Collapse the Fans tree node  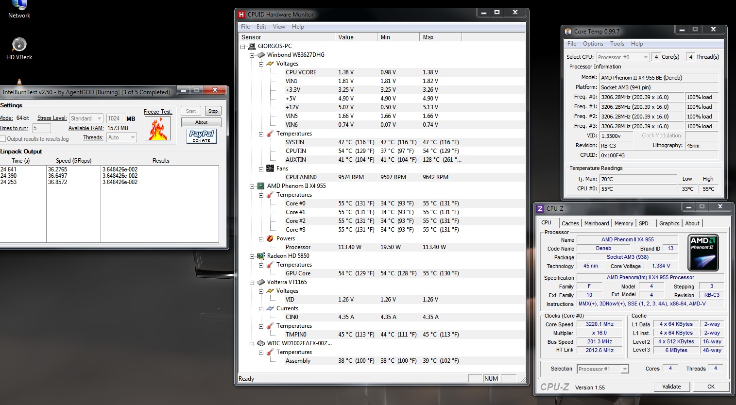pos(261,169)
